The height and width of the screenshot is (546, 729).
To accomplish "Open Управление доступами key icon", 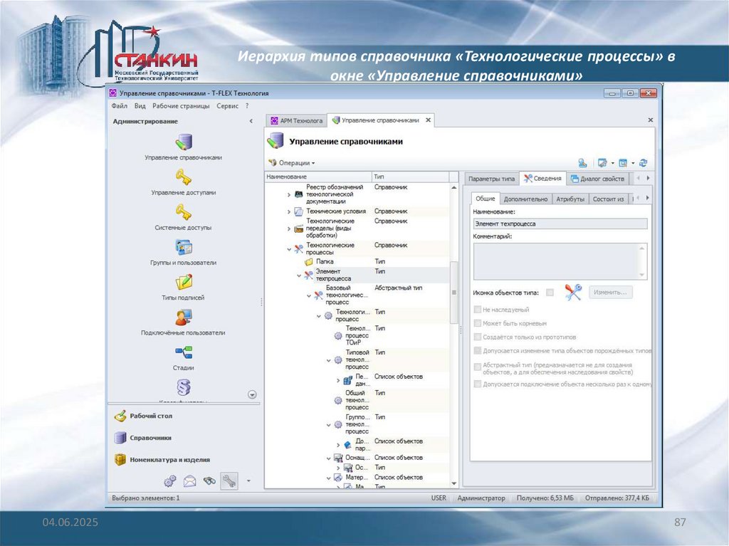I will click(183, 177).
